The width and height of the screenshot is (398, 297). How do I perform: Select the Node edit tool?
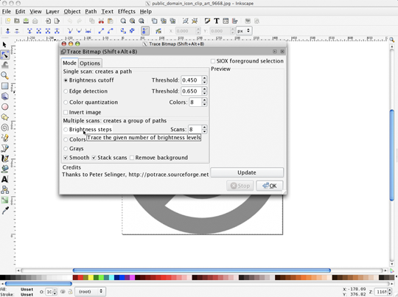pos(5,55)
